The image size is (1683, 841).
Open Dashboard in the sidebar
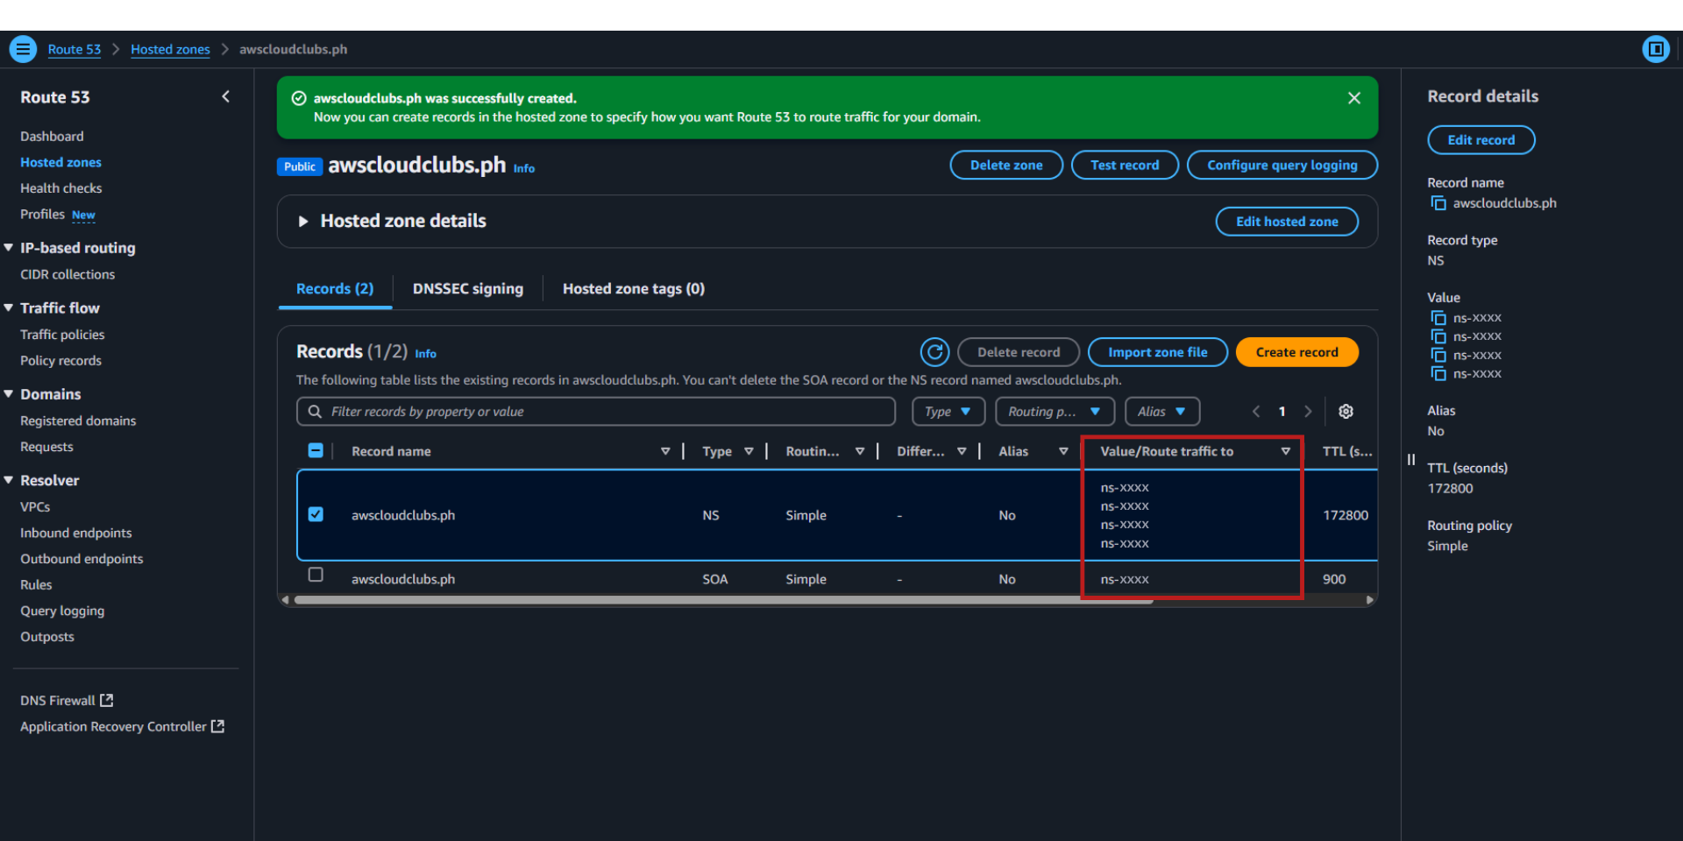53,137
